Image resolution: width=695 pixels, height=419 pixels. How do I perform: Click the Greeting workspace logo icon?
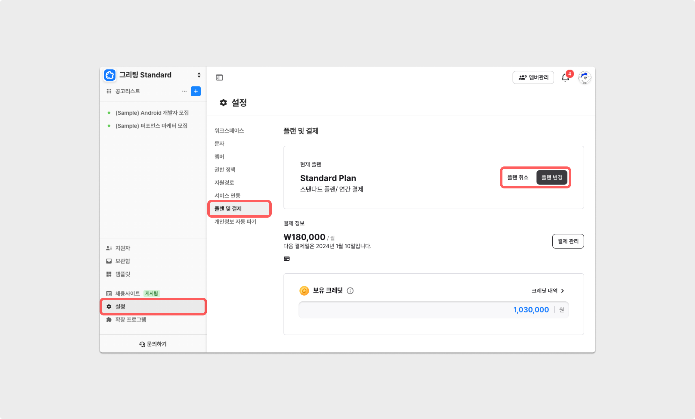[110, 75]
